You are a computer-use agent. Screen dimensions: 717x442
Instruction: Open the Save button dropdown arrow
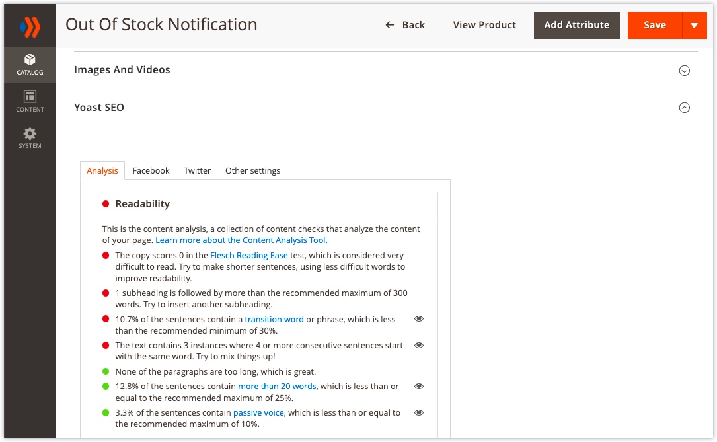pyautogui.click(x=694, y=26)
